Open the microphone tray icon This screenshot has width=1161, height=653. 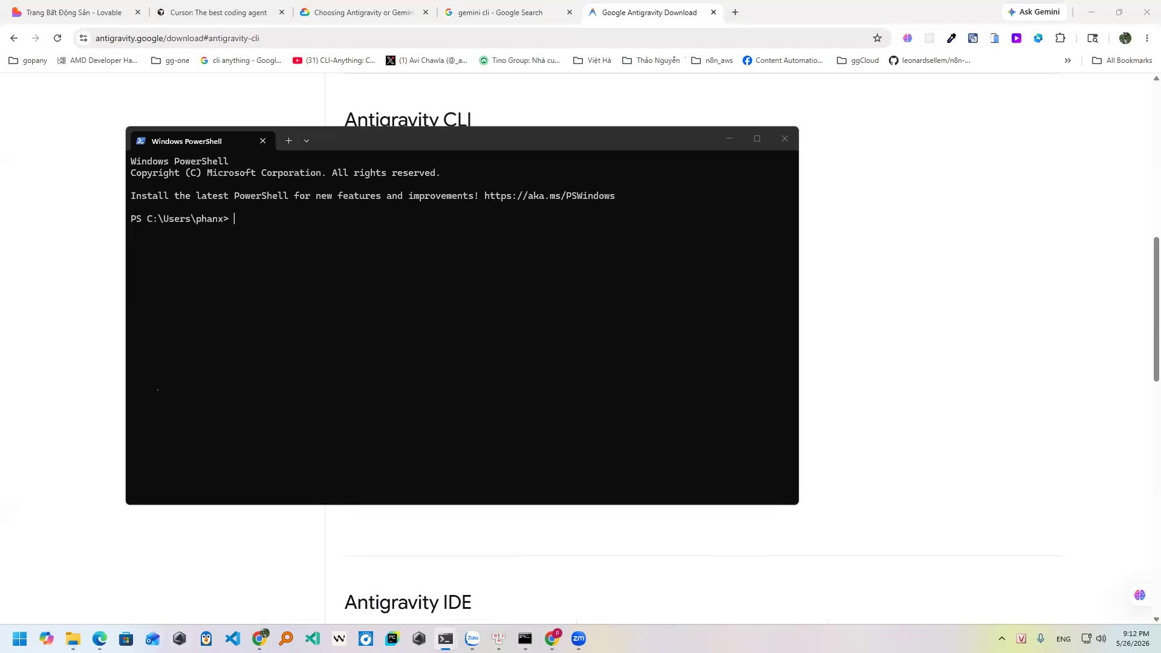tap(1041, 638)
